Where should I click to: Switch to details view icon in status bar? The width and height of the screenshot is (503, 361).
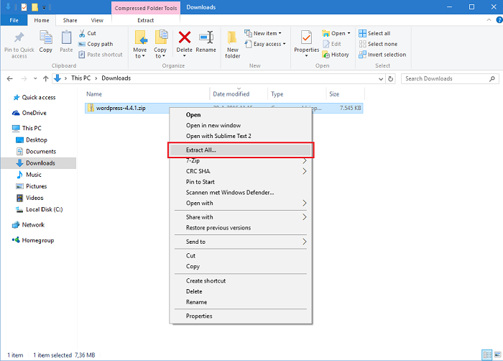[487, 355]
